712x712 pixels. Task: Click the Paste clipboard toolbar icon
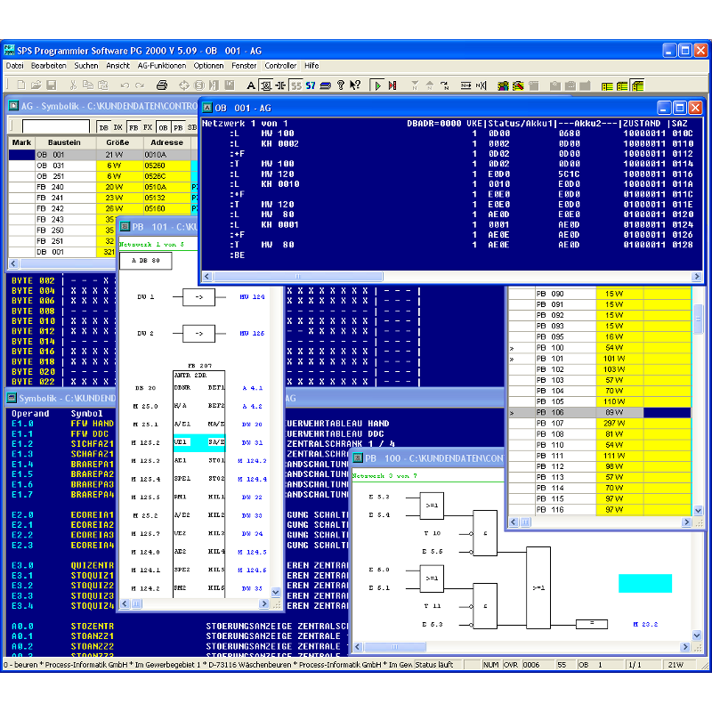pyautogui.click(x=103, y=85)
